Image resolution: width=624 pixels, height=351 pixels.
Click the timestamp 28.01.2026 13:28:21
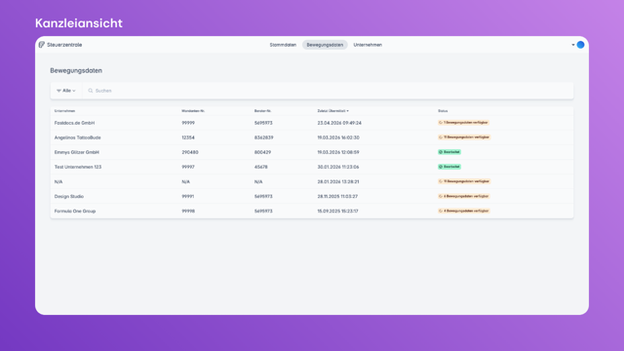click(x=338, y=182)
